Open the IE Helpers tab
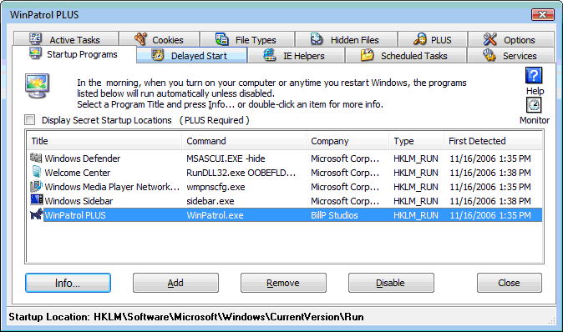This screenshot has width=563, height=332. pos(297,56)
